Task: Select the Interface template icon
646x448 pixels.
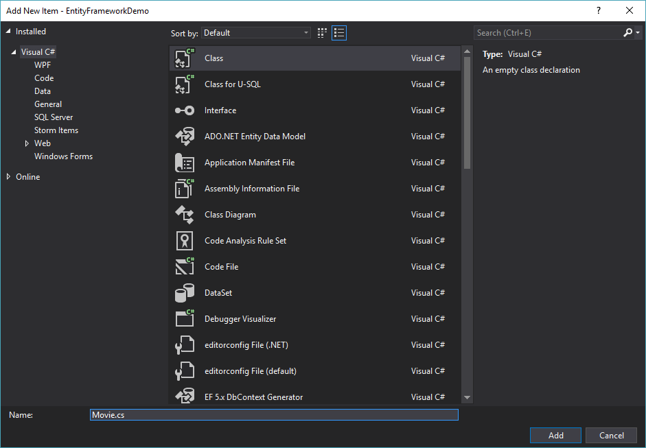Action: (x=185, y=110)
